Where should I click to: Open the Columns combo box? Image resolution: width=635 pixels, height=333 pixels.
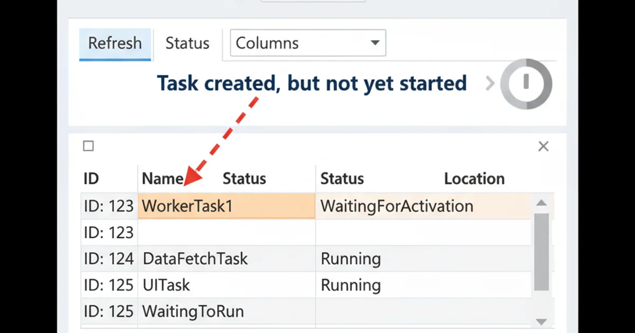(x=307, y=43)
